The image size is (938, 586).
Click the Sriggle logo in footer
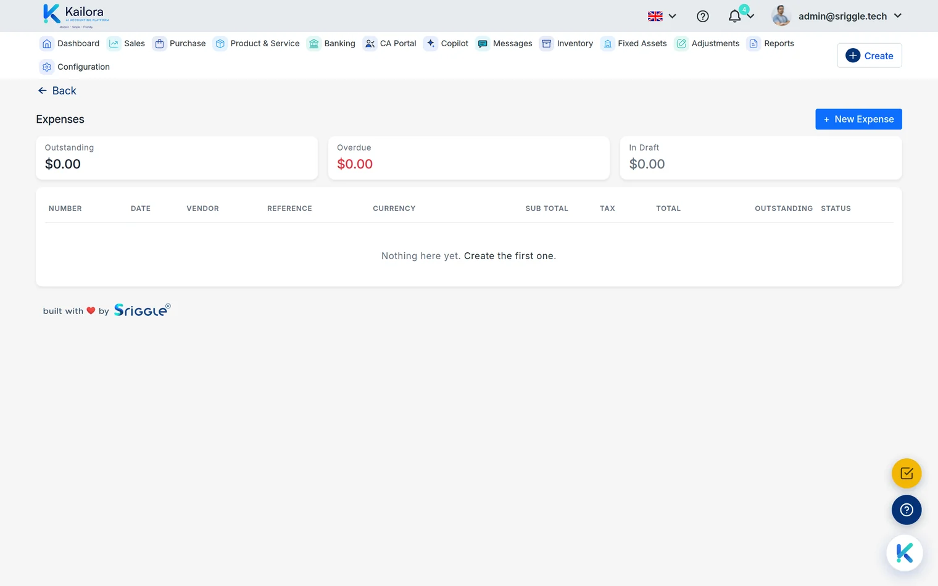pyautogui.click(x=142, y=310)
